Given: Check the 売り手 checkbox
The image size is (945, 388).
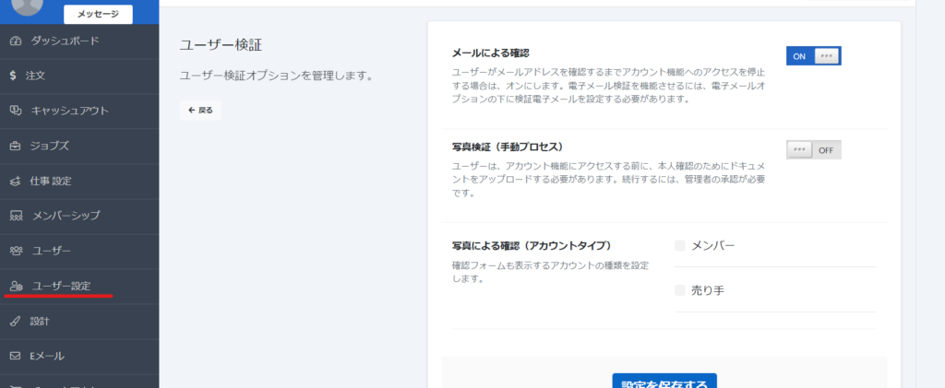Looking at the screenshot, I should tap(680, 290).
